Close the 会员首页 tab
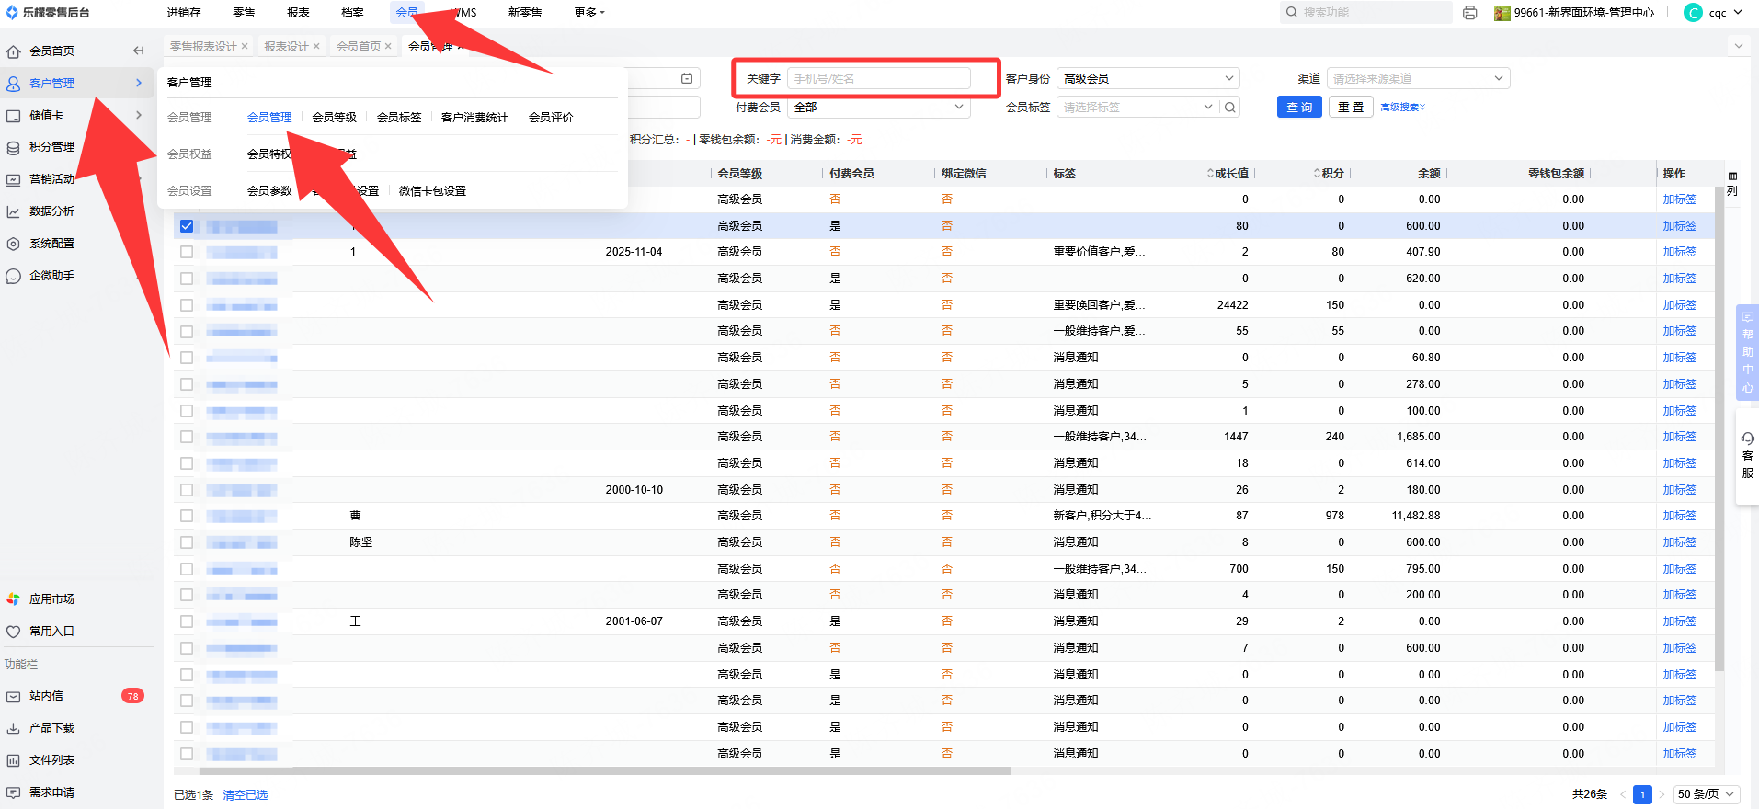This screenshot has height=809, width=1759. click(388, 47)
